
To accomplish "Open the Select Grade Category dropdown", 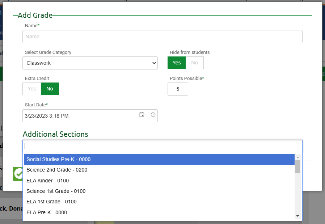I will coord(90,63).
